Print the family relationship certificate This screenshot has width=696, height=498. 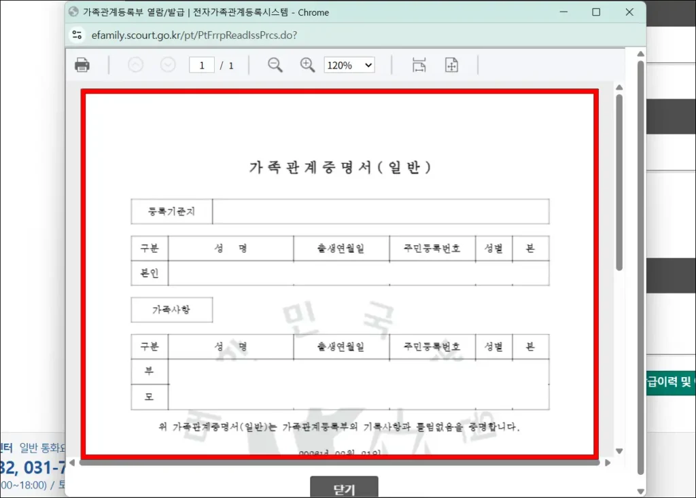[82, 65]
